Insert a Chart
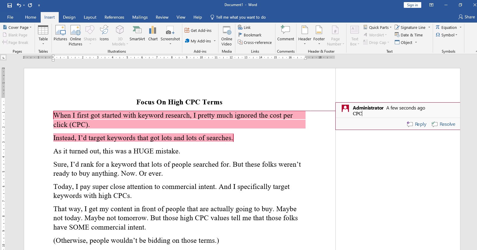This screenshot has height=250, width=477. pos(153,33)
